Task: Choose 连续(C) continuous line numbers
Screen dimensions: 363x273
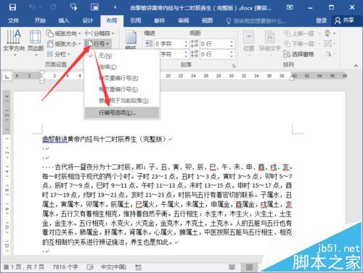Action: point(122,67)
